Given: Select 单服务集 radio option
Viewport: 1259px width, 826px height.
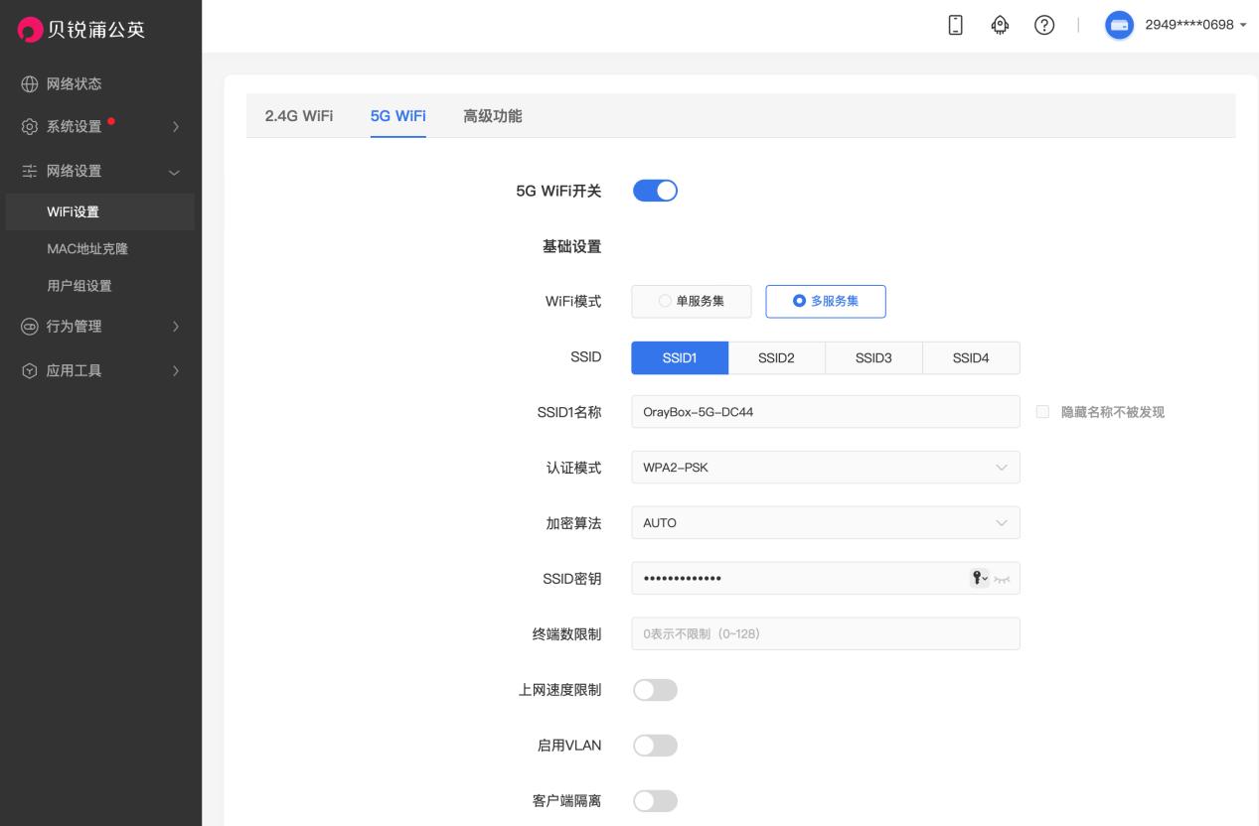Looking at the screenshot, I should [692, 301].
